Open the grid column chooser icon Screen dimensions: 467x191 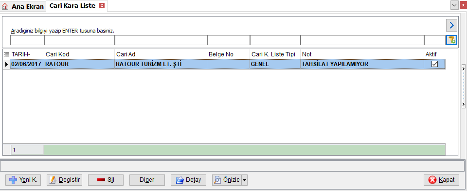(6, 54)
